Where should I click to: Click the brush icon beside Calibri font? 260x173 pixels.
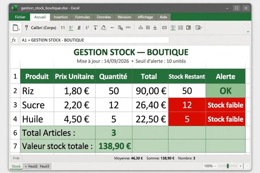26,28
